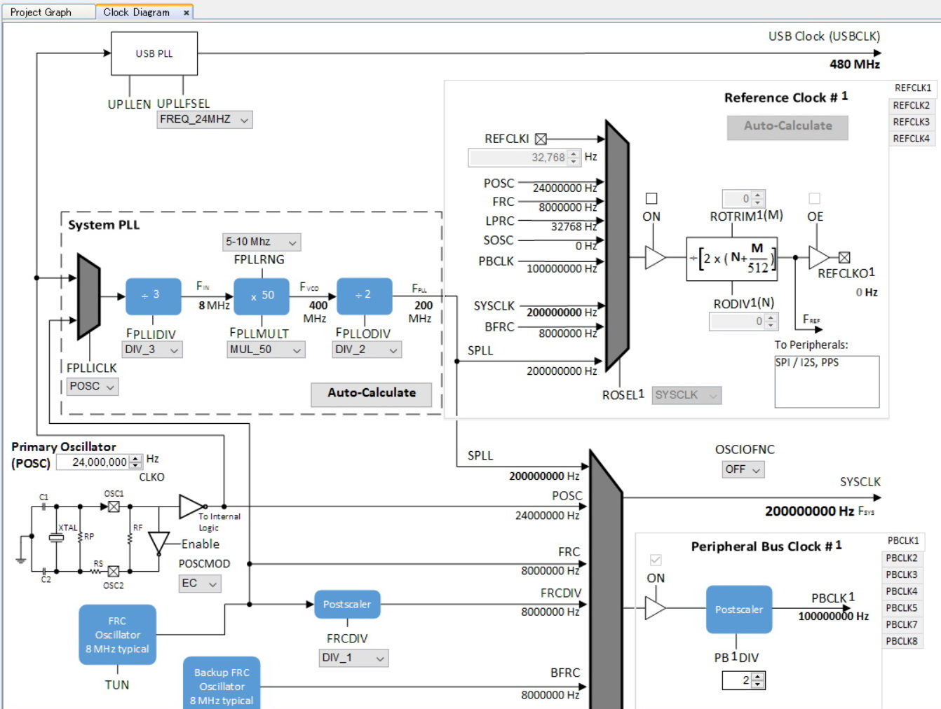The width and height of the screenshot is (941, 709).
Task: Open the UPLLFSEL FREQ_24MHZ dropdown
Action: pos(204,120)
